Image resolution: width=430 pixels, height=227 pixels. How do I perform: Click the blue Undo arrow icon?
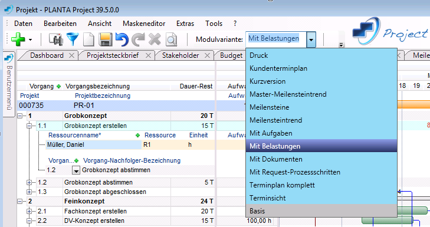coord(122,40)
